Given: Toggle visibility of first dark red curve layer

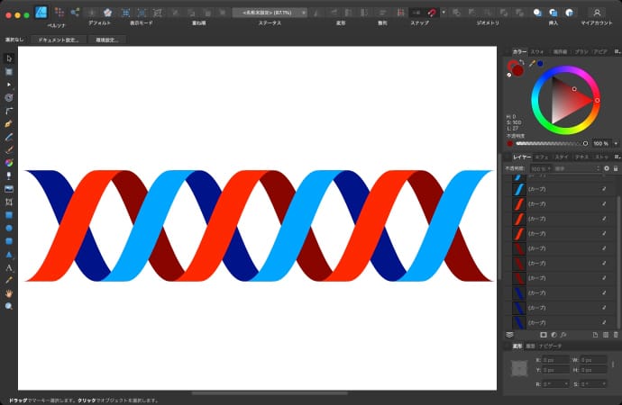Looking at the screenshot, I should (604, 248).
